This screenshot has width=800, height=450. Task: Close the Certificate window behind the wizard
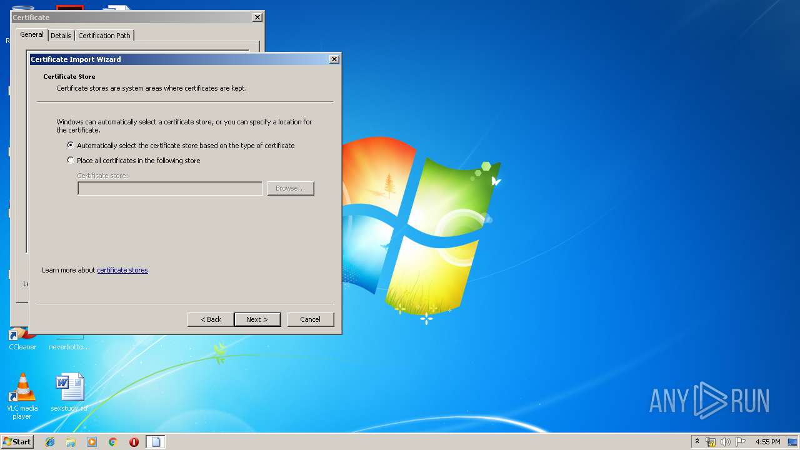click(257, 17)
